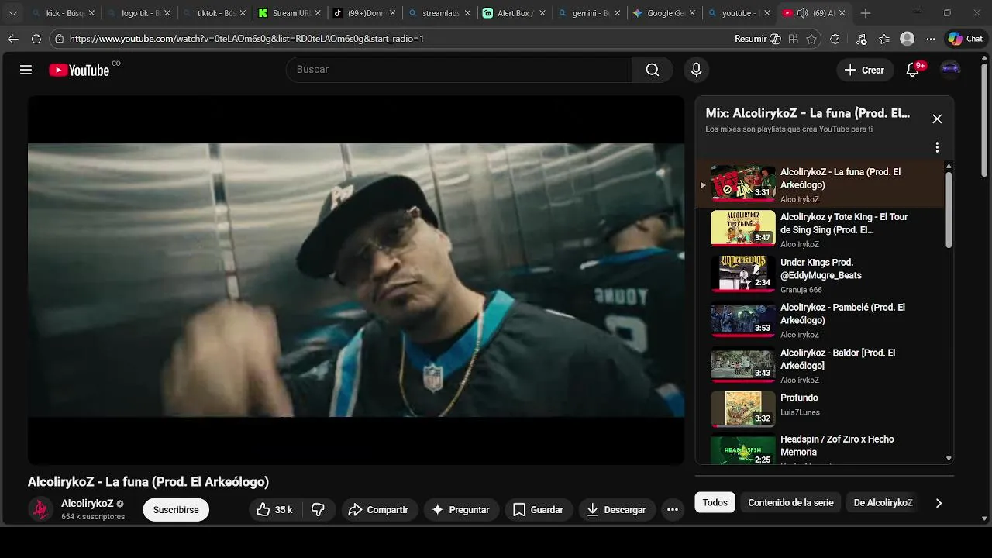
Task: Switch to the Google Gemini tab
Action: (665, 13)
